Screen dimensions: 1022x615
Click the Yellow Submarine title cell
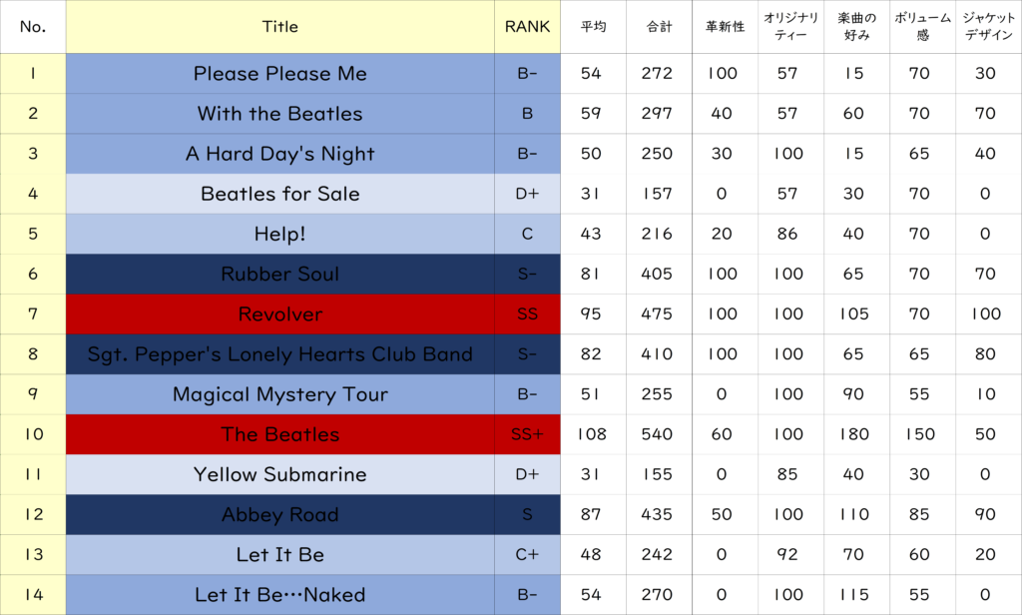tap(279, 474)
